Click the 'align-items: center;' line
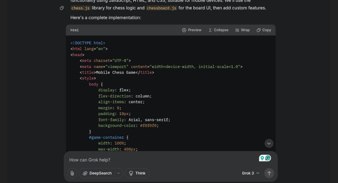338x183 pixels. (x=121, y=102)
